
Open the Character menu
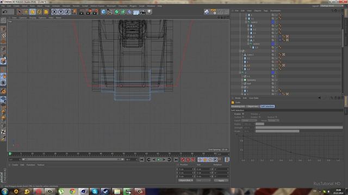(123, 6)
